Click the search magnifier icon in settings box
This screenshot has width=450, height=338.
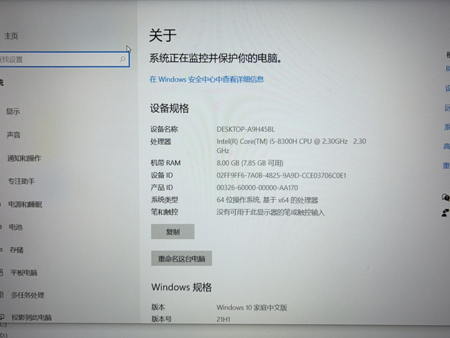(x=122, y=59)
